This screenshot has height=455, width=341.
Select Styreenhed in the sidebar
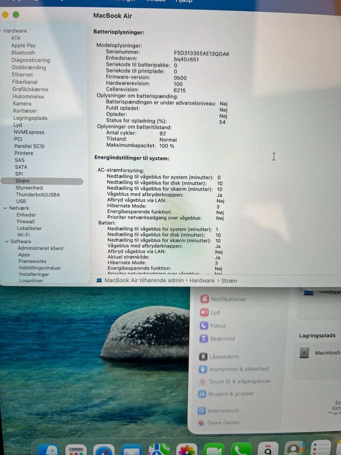pyautogui.click(x=29, y=188)
